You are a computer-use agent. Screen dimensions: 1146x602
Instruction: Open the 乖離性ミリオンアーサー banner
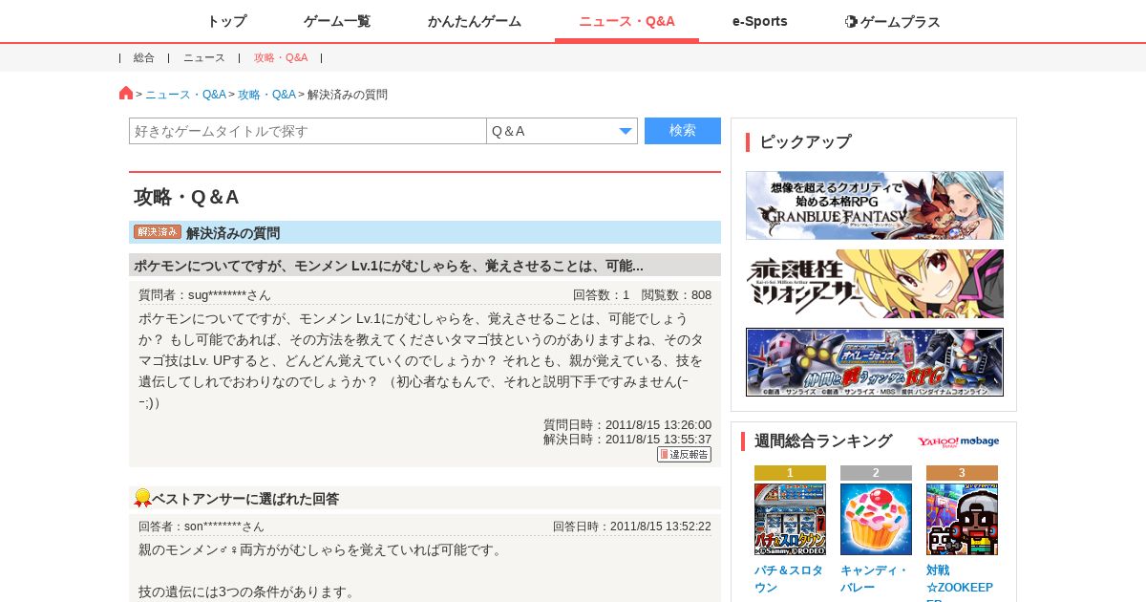[875, 284]
